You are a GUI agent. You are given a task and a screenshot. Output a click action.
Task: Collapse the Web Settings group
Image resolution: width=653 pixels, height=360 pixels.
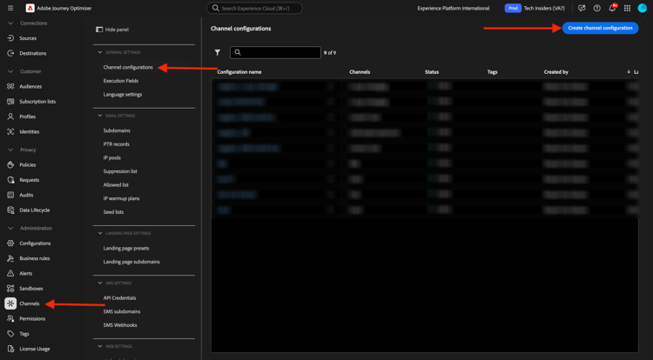(100, 346)
